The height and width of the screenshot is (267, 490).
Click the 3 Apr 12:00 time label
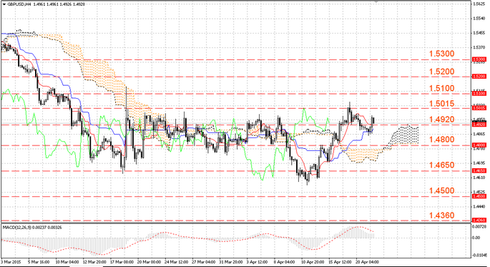(x=258, y=262)
